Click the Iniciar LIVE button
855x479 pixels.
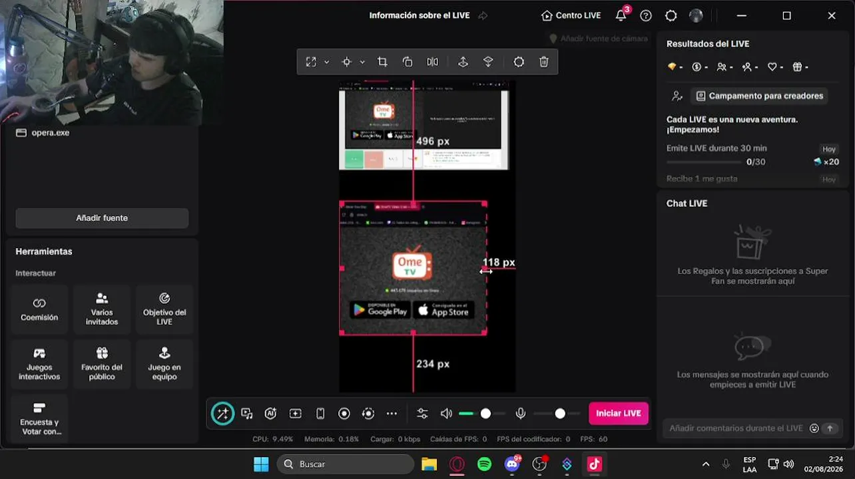pos(619,413)
